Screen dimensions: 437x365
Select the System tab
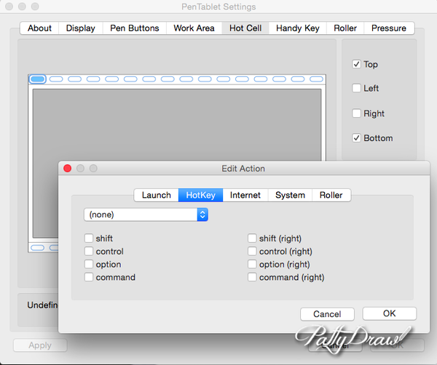pos(290,195)
